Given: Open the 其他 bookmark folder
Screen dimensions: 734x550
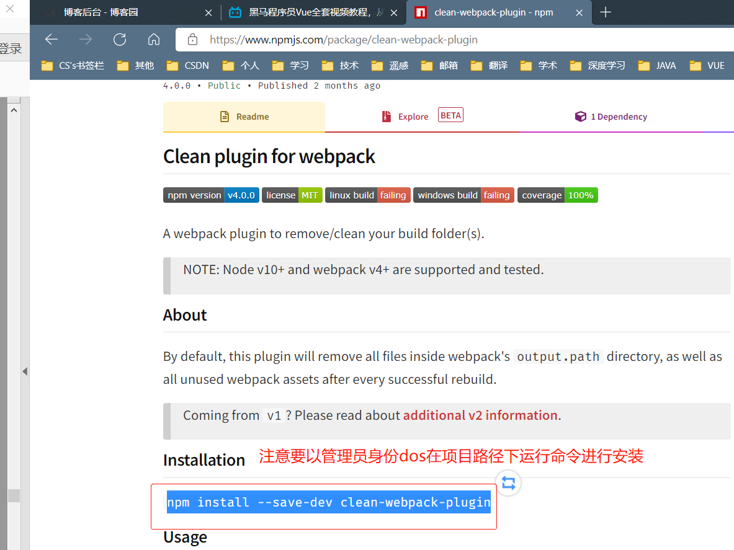Looking at the screenshot, I should [135, 66].
